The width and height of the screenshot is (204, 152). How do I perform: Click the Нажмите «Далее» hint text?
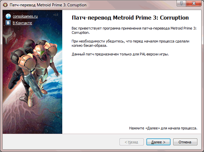click(x=163, y=128)
